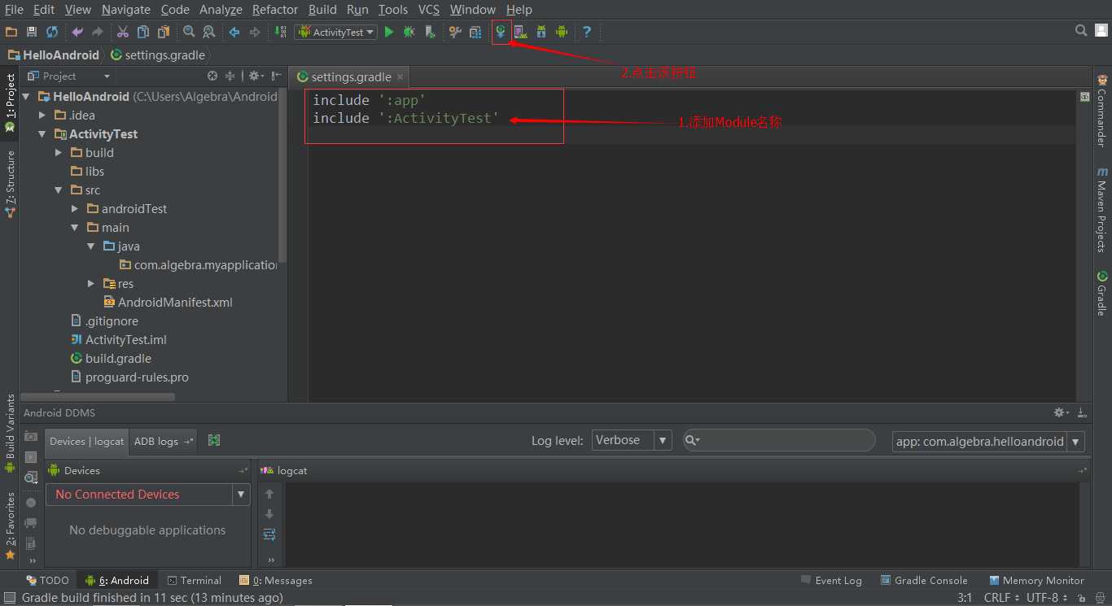Click Sync Project with Gradle Files icon
Viewport: 1112px width, 606px height.
501,32
